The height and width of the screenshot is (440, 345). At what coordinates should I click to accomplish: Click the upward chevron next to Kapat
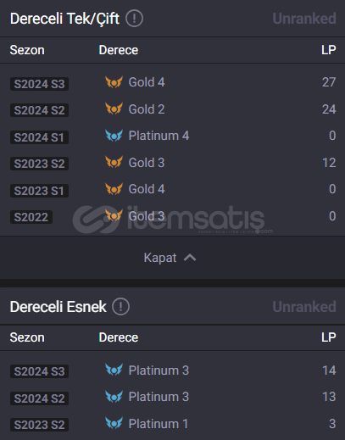pos(190,258)
